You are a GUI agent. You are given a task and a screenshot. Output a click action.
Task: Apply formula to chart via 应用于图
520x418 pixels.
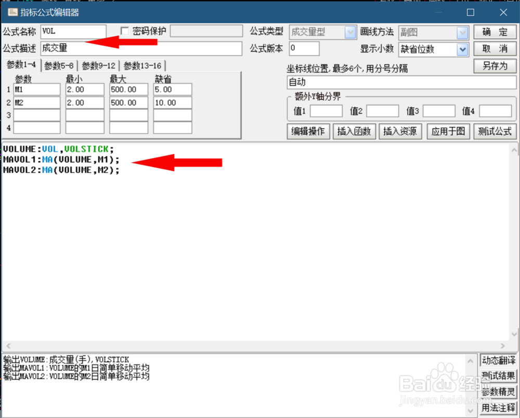(x=448, y=132)
